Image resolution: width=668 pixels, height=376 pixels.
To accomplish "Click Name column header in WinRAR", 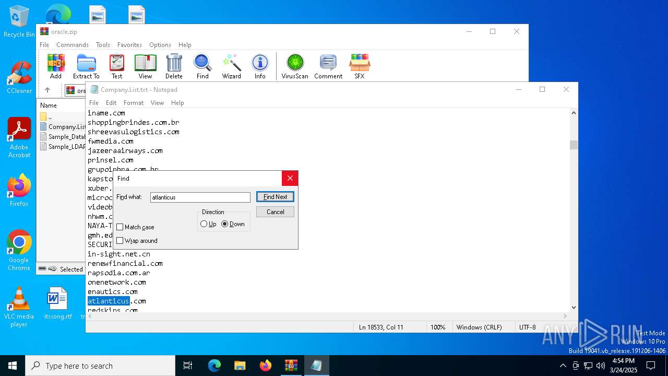I will point(49,105).
